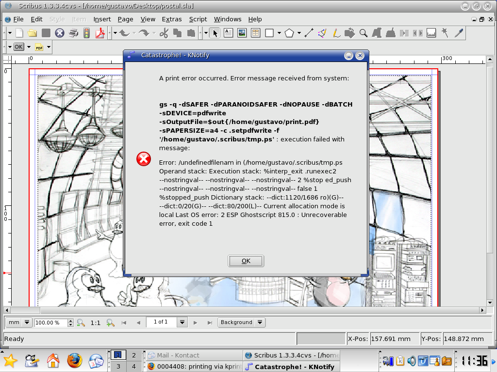Image resolution: width=497 pixels, height=372 pixels.
Task: Open the Script menu
Action: (x=198, y=19)
